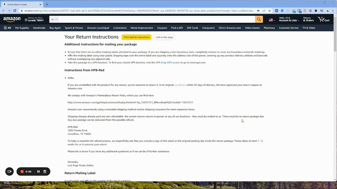Click the camera icon in address bar
The image size is (337, 189).
point(258,11)
